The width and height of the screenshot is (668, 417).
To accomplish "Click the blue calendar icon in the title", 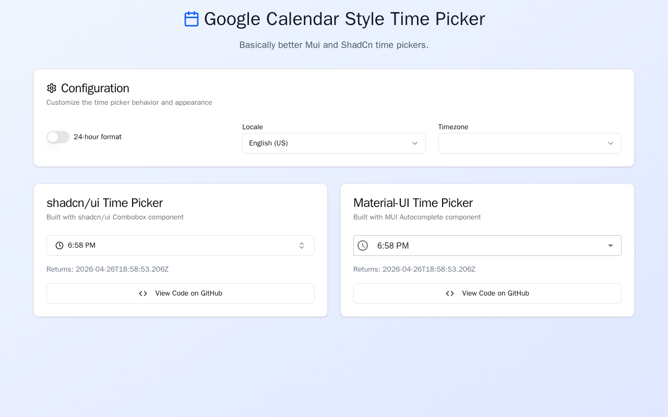I will tap(192, 19).
